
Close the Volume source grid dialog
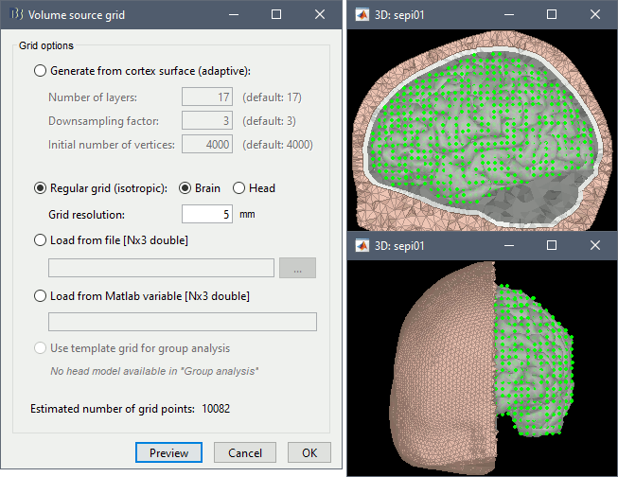click(319, 15)
